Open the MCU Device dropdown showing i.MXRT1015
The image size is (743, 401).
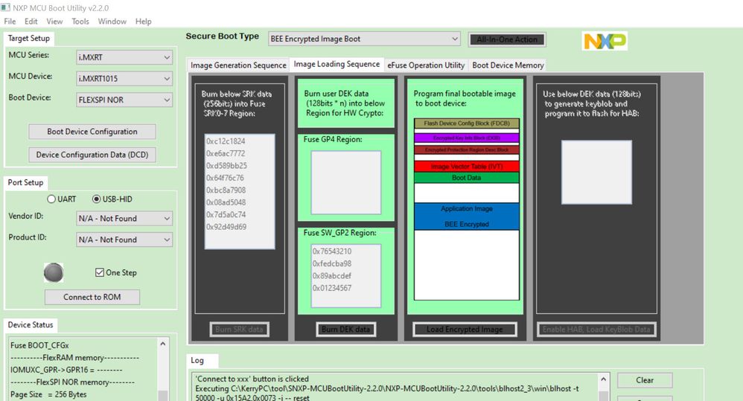click(x=124, y=79)
